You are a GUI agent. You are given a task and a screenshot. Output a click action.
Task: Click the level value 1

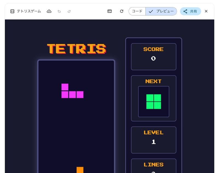click(154, 142)
